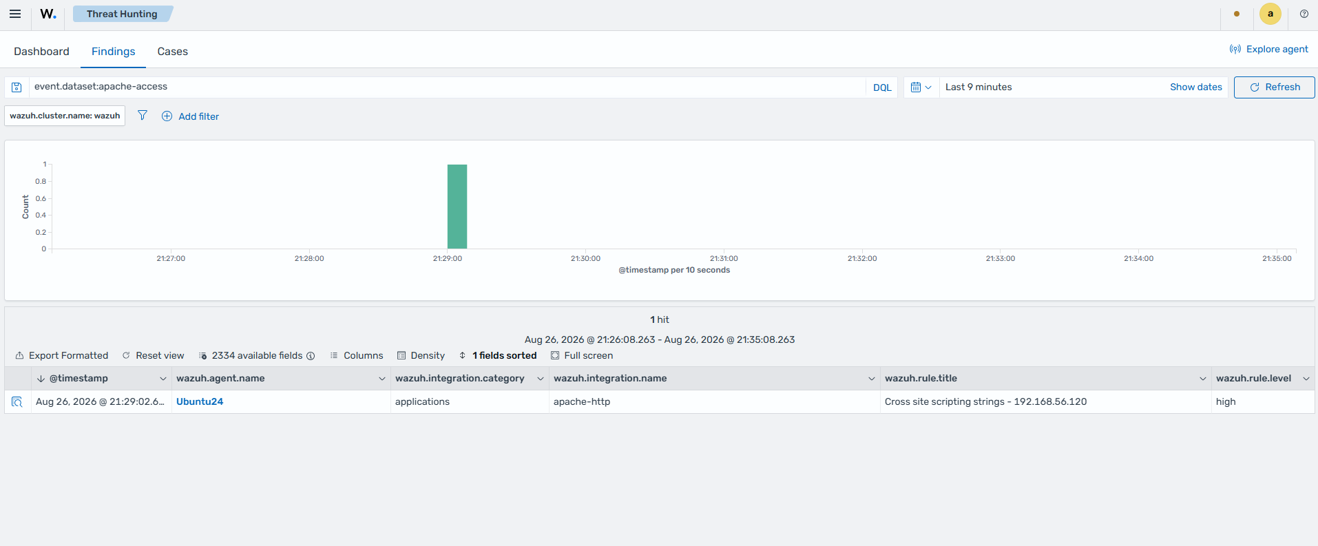Open the Ubuntu24 agent link
Viewport: 1318px width, 546px height.
(x=200, y=402)
